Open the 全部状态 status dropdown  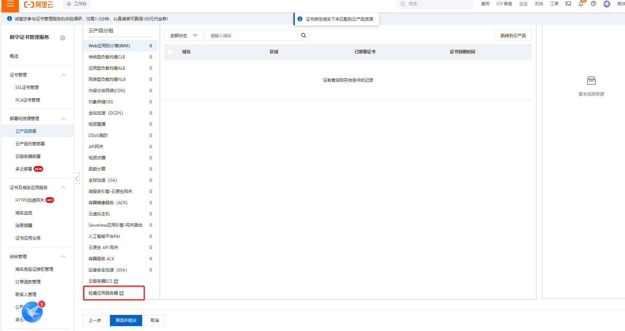183,35
